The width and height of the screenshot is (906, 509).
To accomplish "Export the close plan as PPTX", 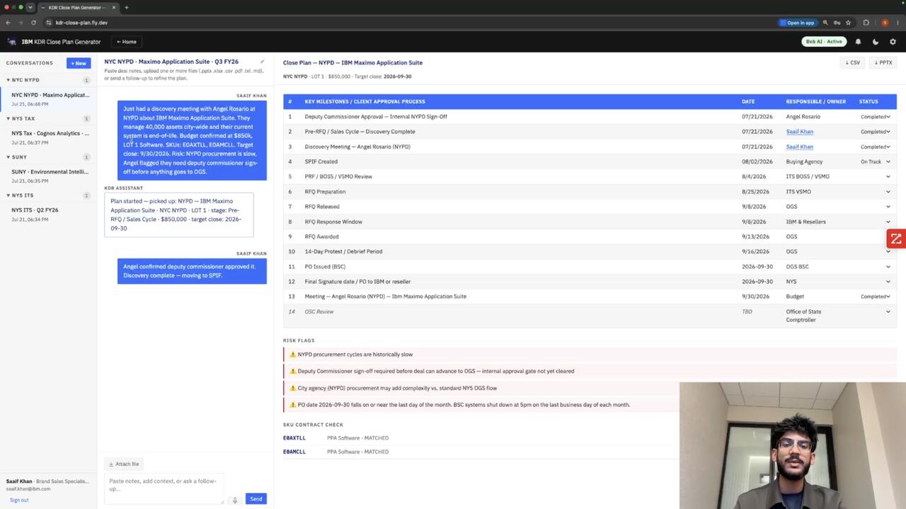I will point(883,62).
